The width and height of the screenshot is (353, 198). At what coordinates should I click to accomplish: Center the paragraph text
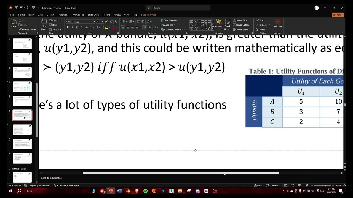[x=128, y=27]
